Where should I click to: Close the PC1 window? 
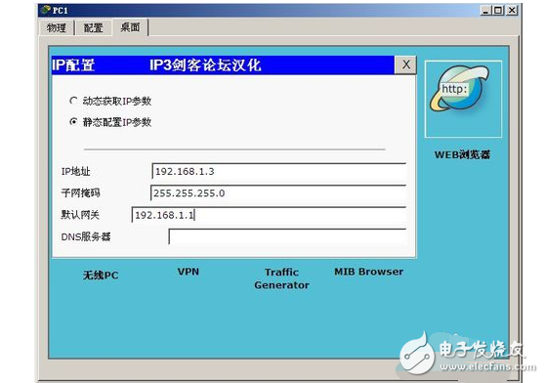click(512, 11)
